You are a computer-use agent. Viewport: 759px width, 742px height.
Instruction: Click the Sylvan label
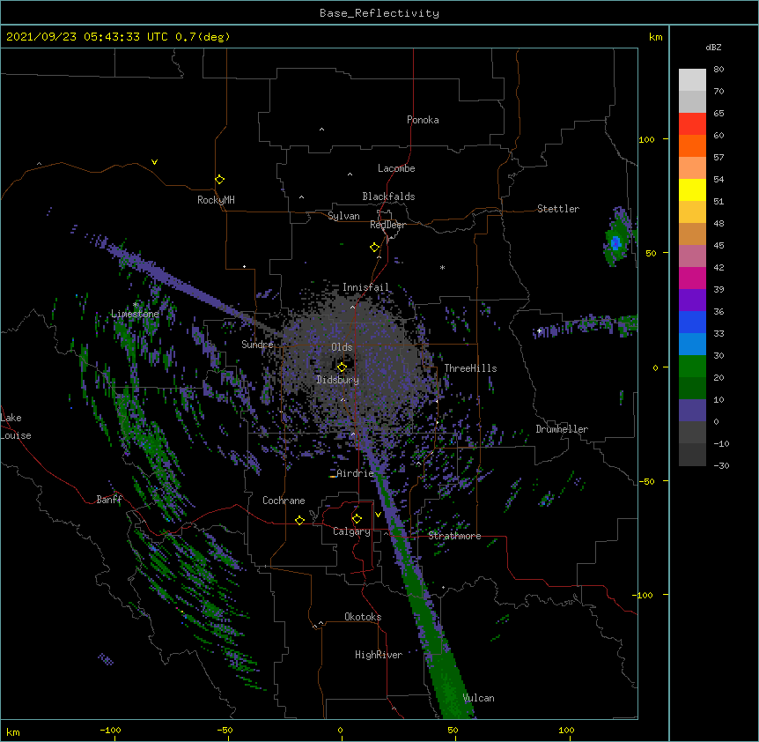(x=343, y=216)
